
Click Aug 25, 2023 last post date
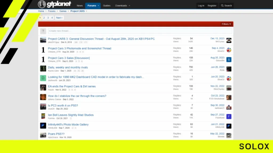pyautogui.click(x=217, y=58)
